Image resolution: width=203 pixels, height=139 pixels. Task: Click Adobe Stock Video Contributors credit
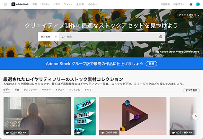point(179,52)
